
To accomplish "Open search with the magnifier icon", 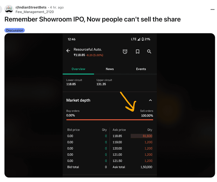I will point(149,51).
